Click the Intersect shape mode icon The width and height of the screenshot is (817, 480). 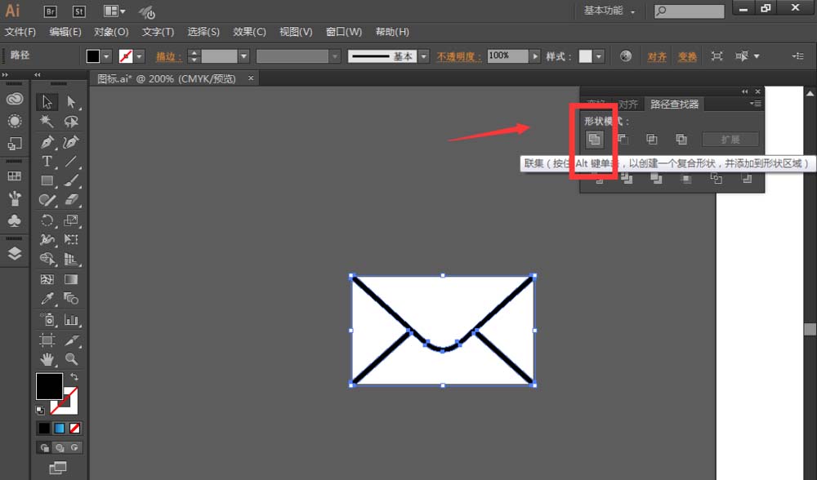651,139
